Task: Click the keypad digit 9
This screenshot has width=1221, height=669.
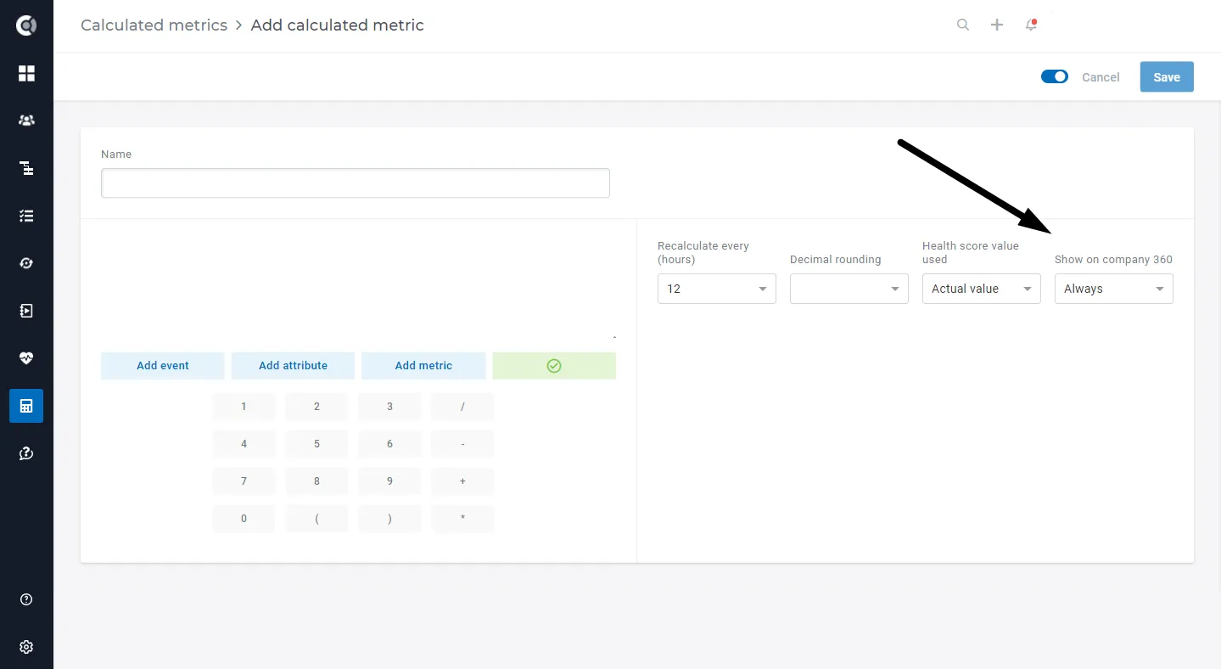Action: [x=389, y=481]
